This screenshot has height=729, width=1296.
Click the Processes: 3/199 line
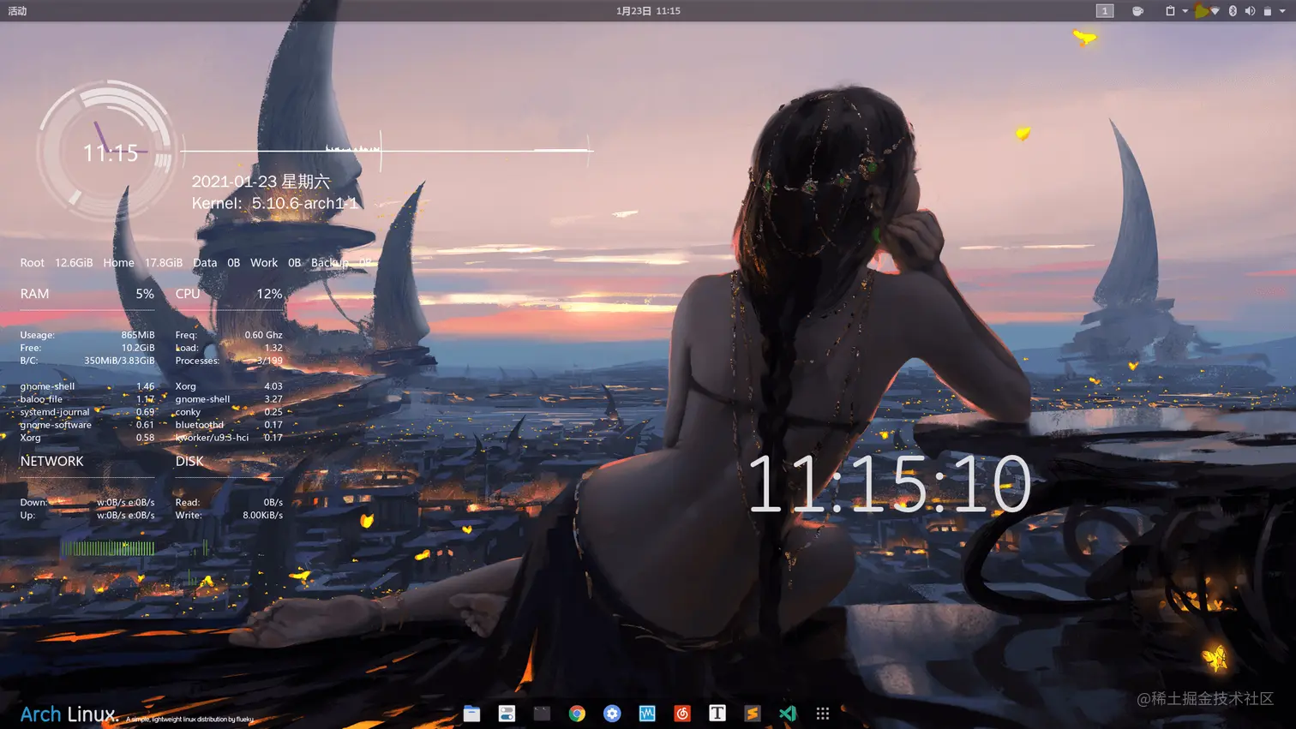click(229, 361)
